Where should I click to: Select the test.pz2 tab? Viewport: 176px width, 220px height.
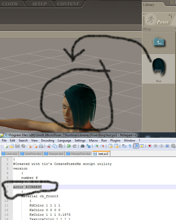(101, 154)
